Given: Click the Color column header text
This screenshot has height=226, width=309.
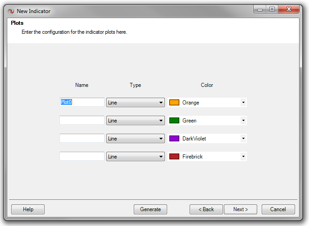Looking at the screenshot, I should (207, 85).
